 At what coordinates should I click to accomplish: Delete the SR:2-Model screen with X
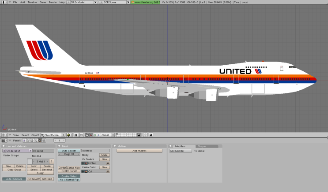pos(95,2)
